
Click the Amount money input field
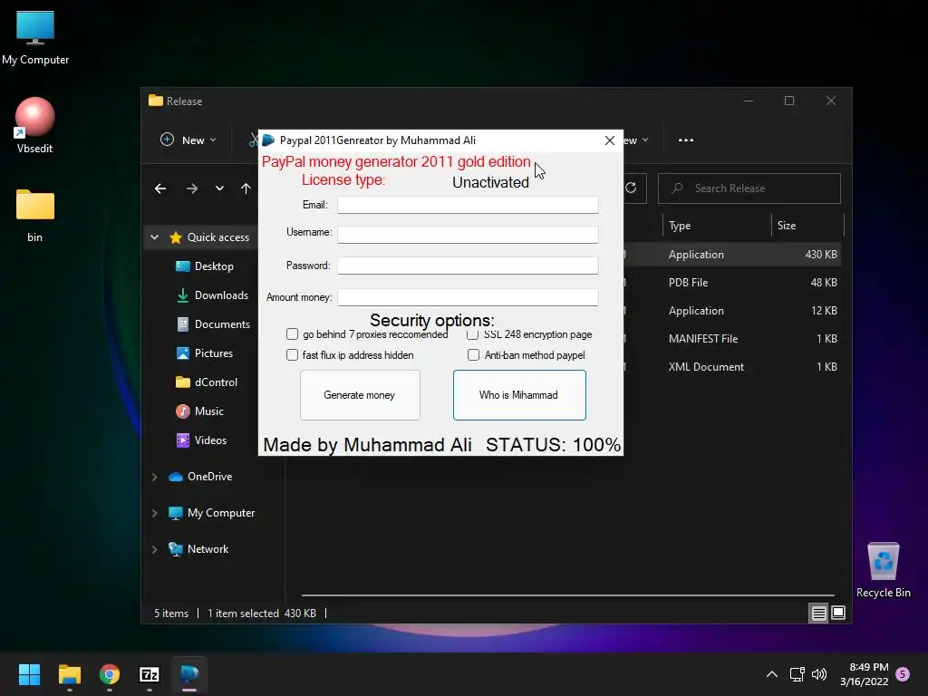[468, 297]
